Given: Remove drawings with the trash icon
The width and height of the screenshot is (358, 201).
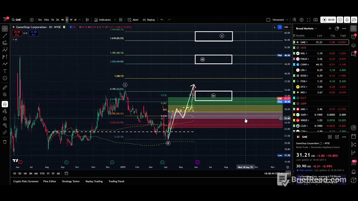Looking at the screenshot, I should (5, 142).
